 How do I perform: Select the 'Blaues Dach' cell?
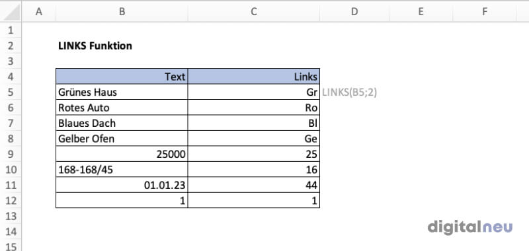(122, 123)
